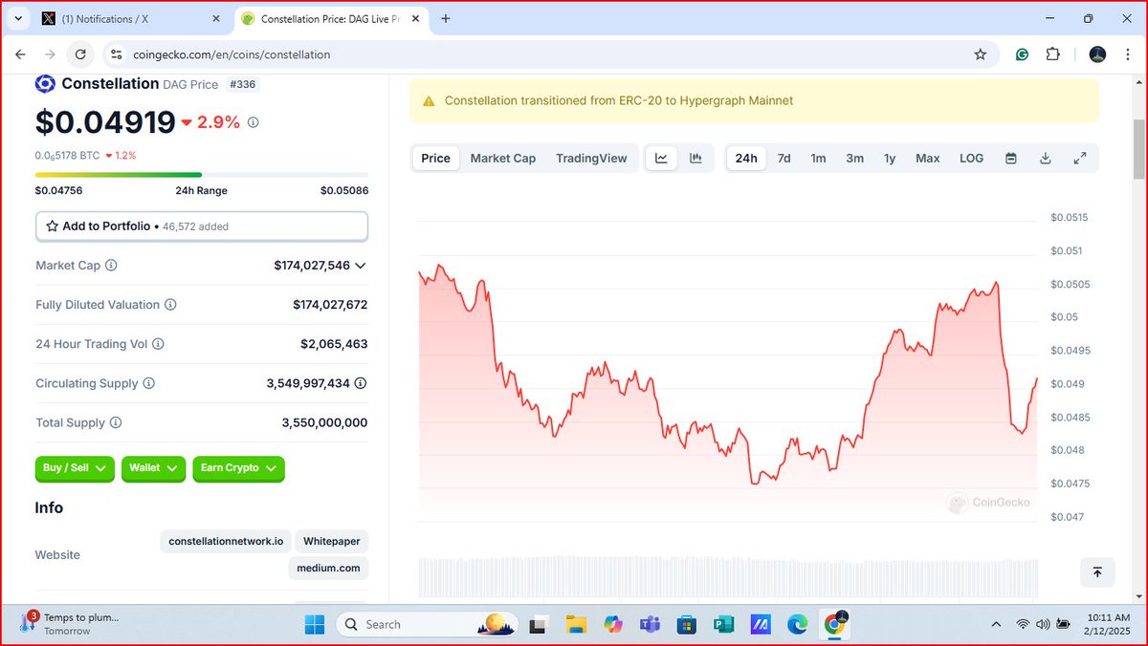
Task: Click the 24h Range progress bar
Action: click(x=202, y=175)
